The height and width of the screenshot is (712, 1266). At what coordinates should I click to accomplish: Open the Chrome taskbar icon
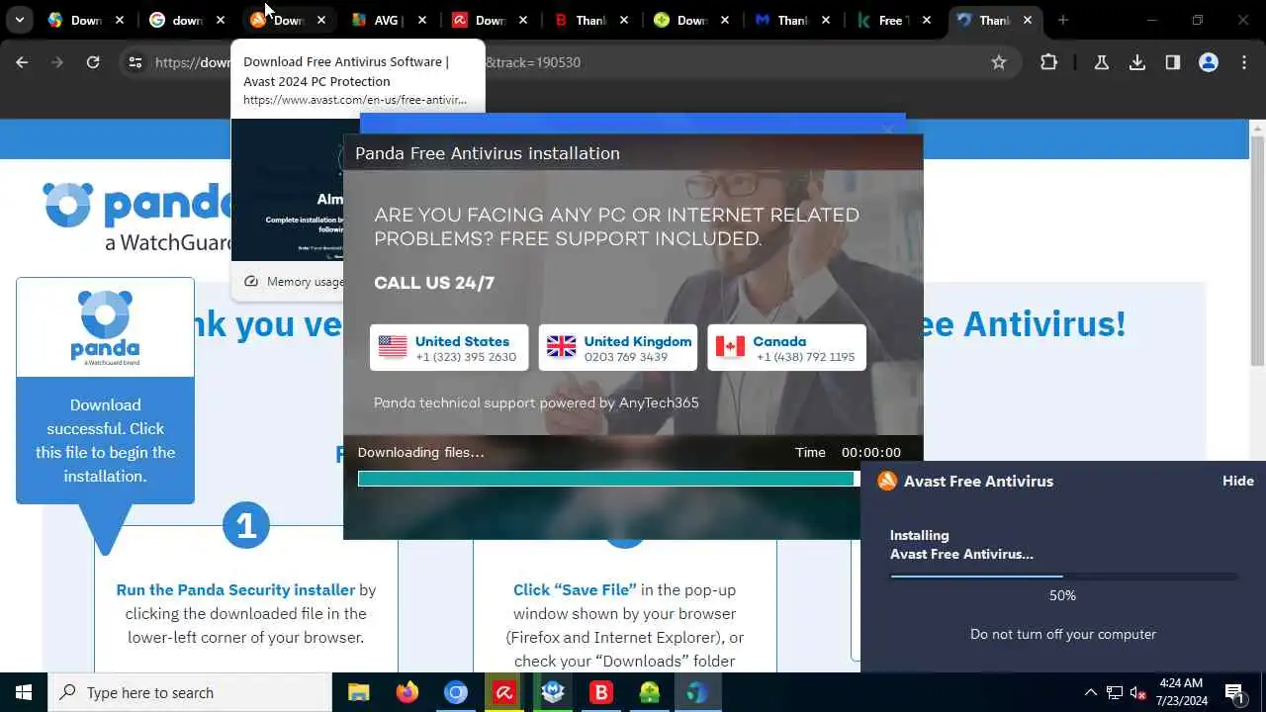coord(455,692)
